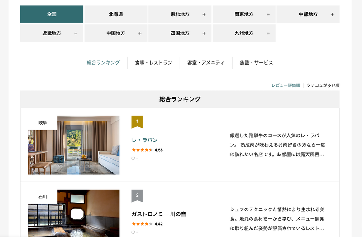Switch to 施設・サービス category

click(256, 63)
